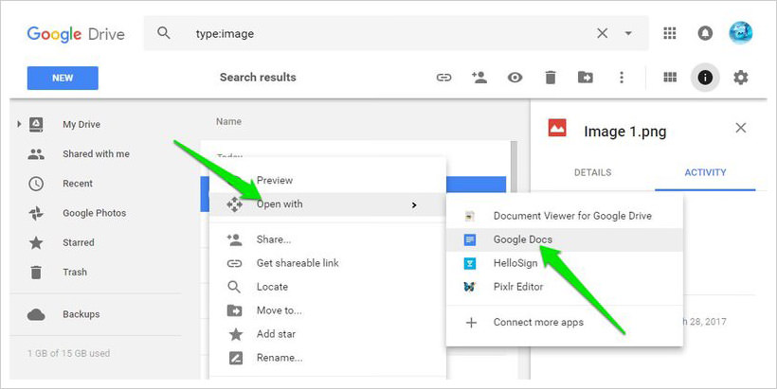The height and width of the screenshot is (389, 777).
Task: Expand the Open with submenu
Action: pos(328,204)
